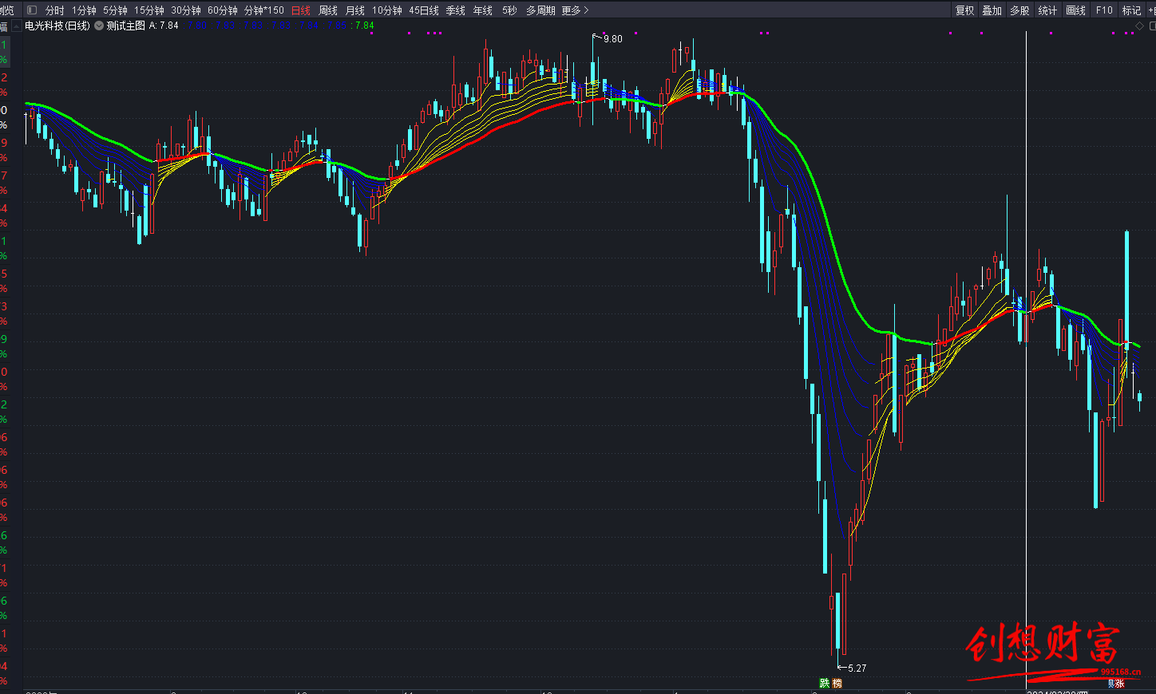Select 1分钟 period
Image resolution: width=1156 pixels, height=694 pixels.
pyautogui.click(x=84, y=10)
